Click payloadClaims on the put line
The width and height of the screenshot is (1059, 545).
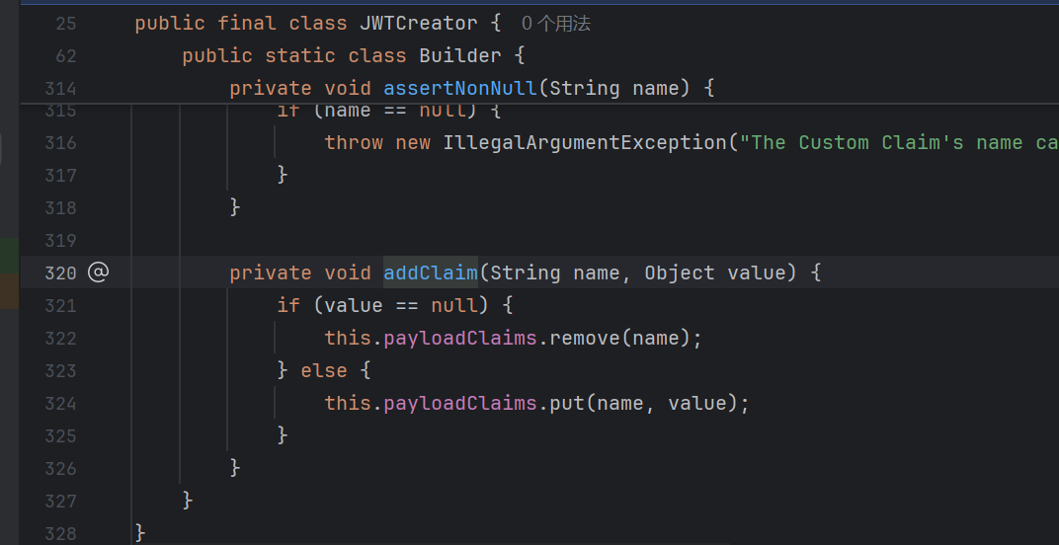460,403
